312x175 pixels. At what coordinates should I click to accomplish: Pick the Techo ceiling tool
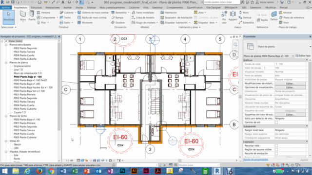point(65,17)
